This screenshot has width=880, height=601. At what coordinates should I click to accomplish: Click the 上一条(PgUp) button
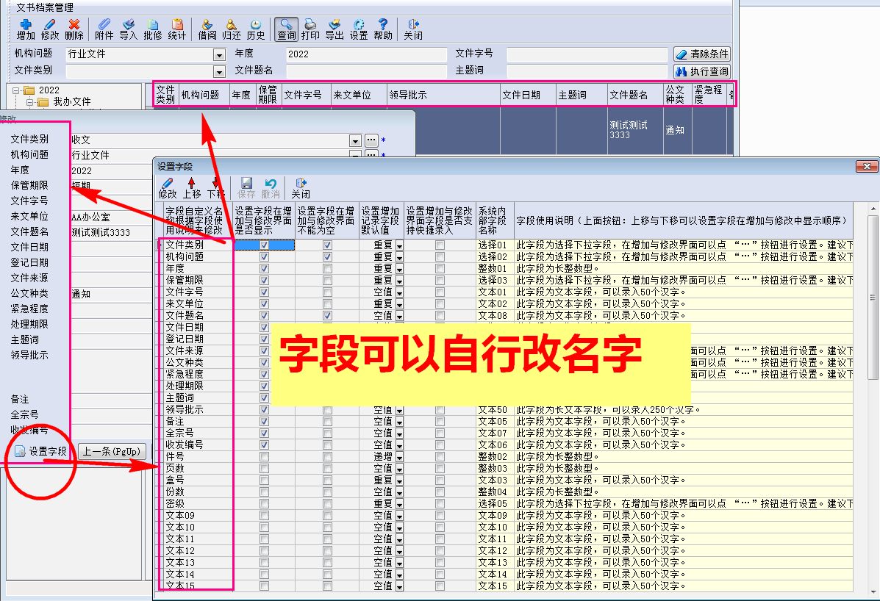click(112, 451)
